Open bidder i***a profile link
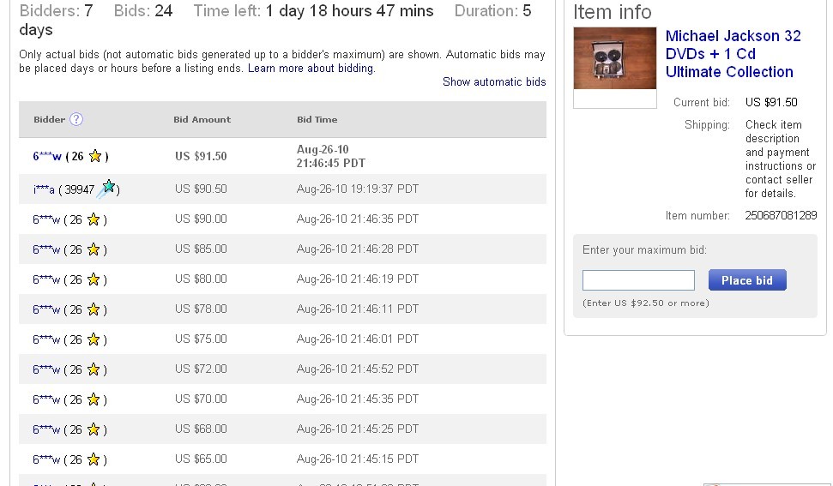 [x=44, y=189]
